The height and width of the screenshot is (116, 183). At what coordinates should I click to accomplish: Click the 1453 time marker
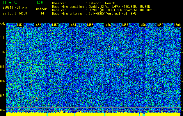[x=55, y=25]
